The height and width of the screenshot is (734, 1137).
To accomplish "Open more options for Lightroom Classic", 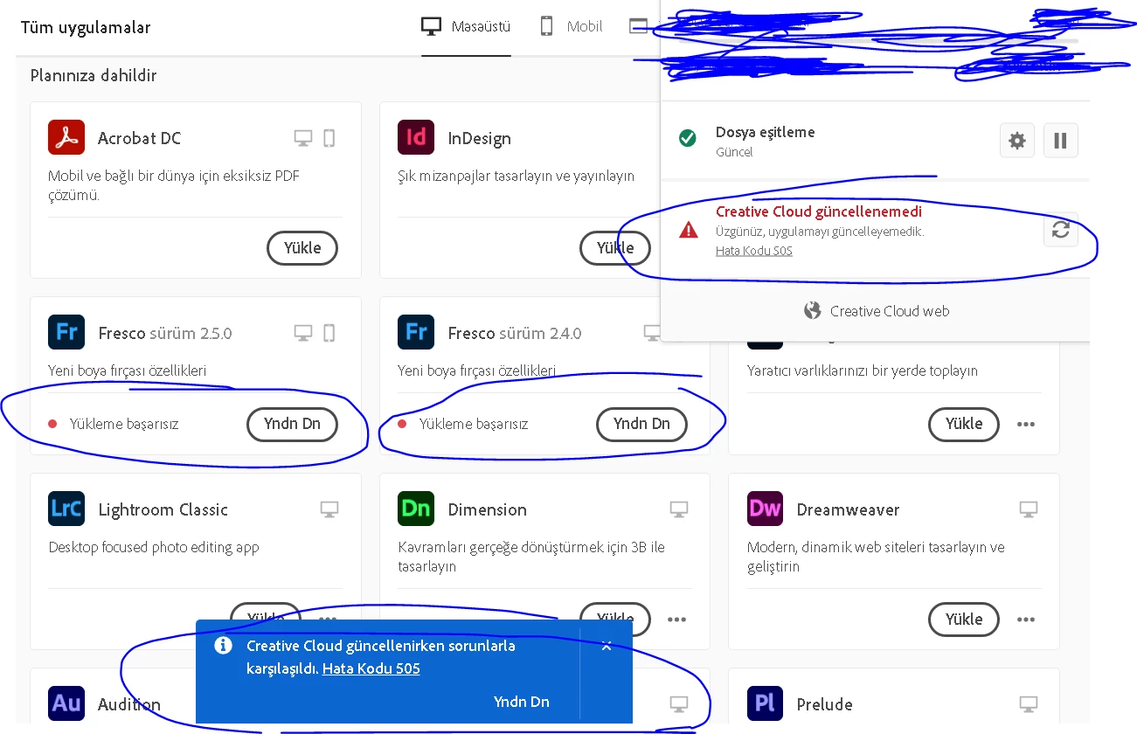I will 328,620.
